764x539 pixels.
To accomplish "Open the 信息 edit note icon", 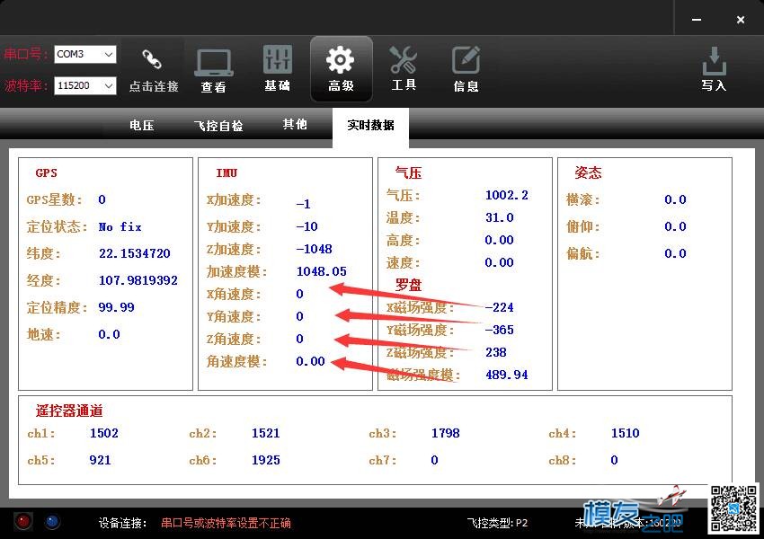I will pyautogui.click(x=466, y=59).
